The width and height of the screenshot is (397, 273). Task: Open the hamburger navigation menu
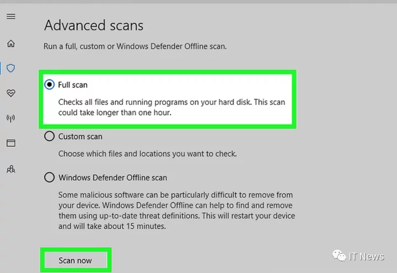11,17
